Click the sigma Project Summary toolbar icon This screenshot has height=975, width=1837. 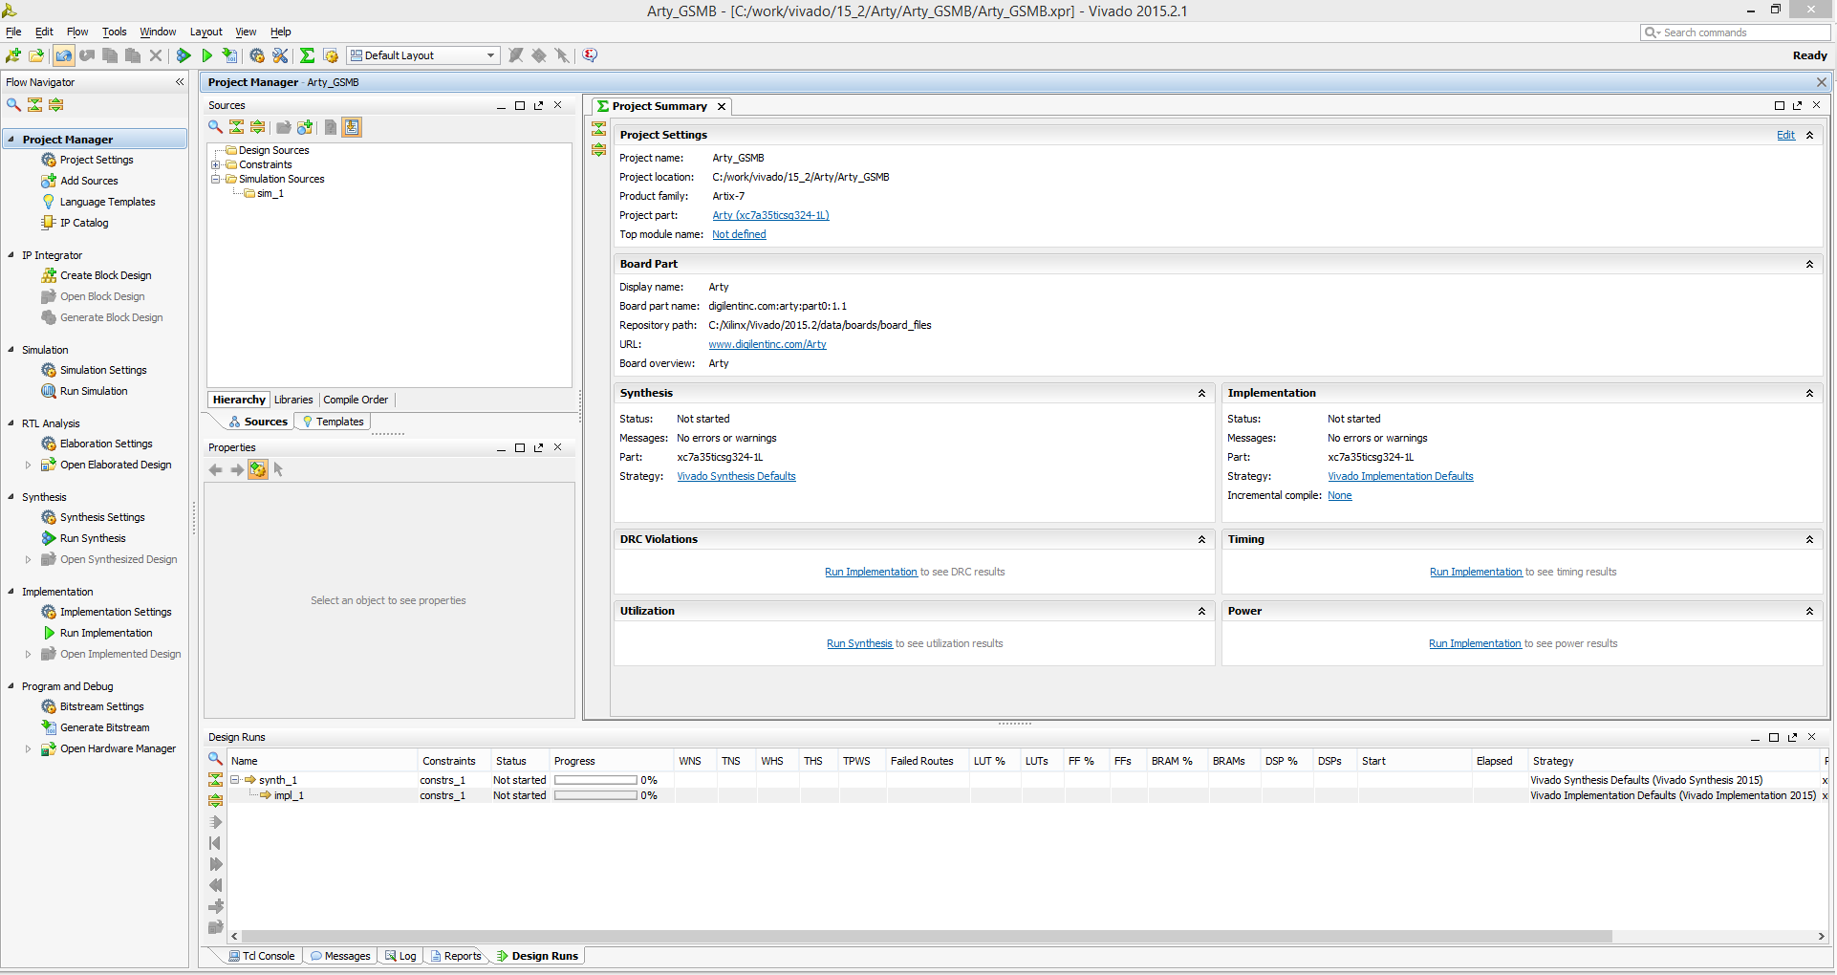click(307, 55)
